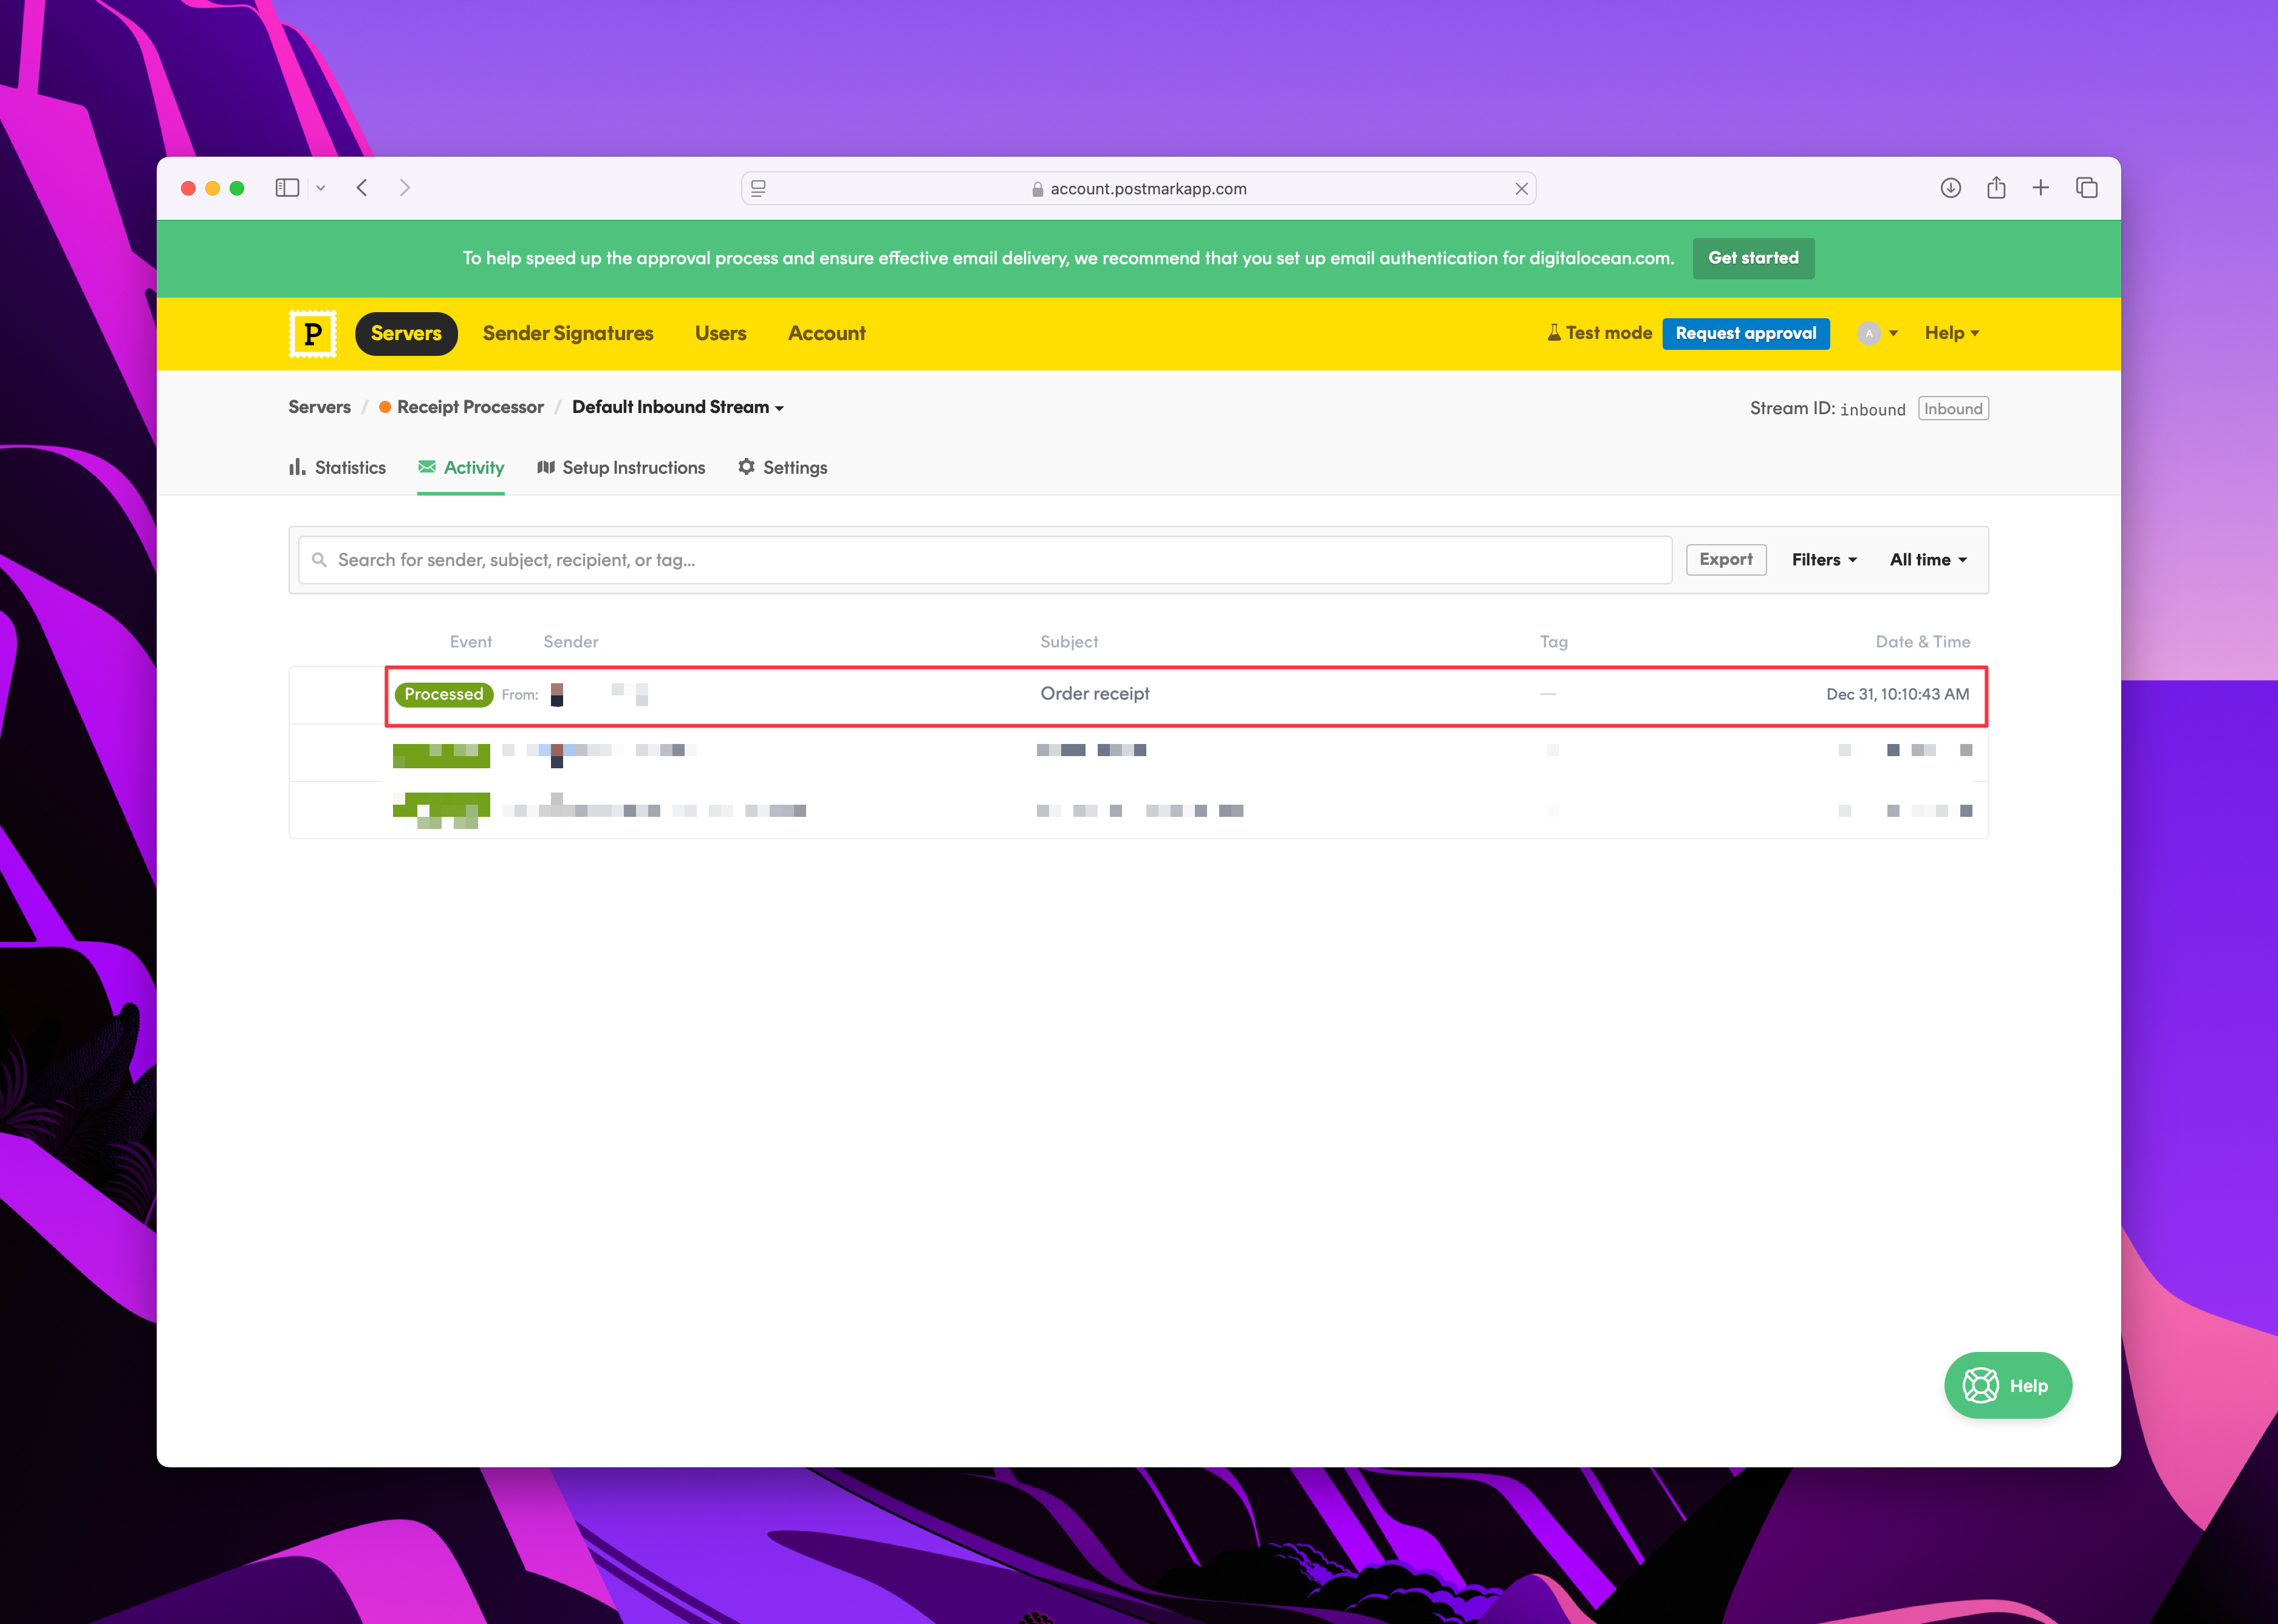Go forward with the browser forward arrow

[405, 188]
